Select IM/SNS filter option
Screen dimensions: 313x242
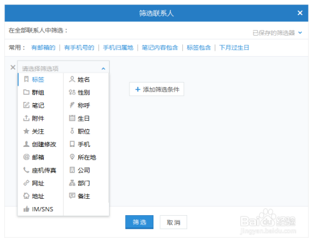click(x=41, y=209)
